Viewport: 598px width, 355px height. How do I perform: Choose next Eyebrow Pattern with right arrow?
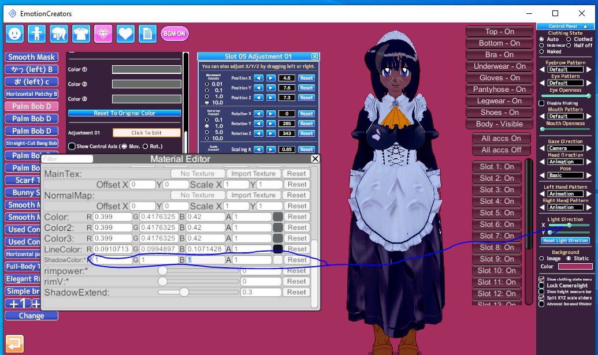click(x=589, y=69)
